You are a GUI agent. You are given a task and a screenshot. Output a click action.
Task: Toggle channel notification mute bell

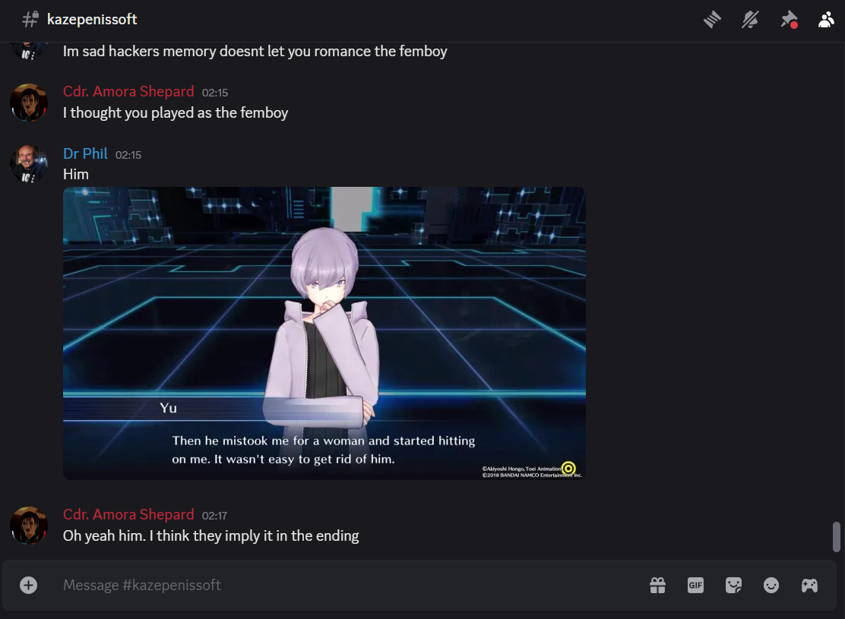click(750, 20)
